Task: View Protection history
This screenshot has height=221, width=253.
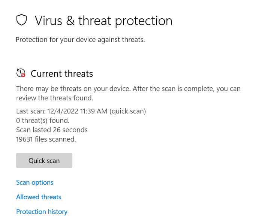Action: pos(42,212)
